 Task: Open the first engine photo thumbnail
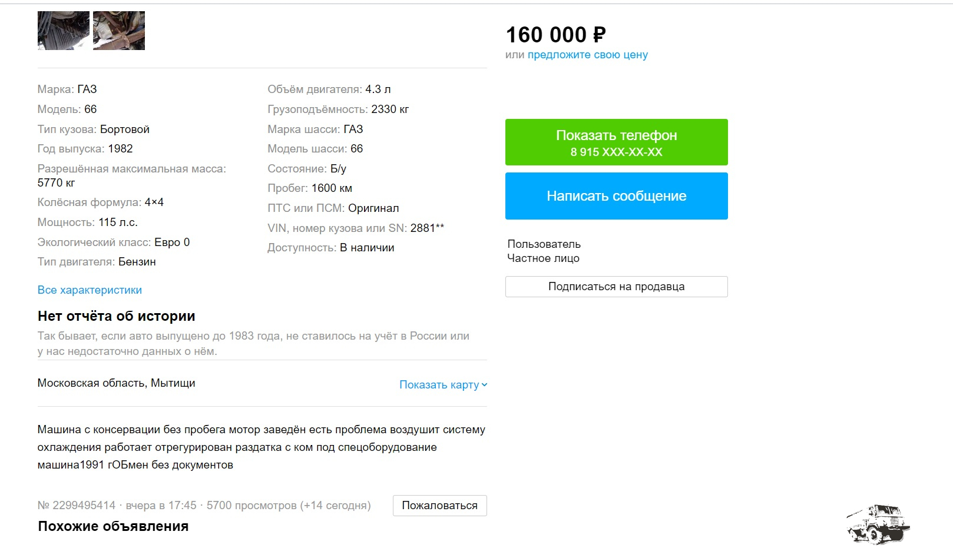click(64, 31)
